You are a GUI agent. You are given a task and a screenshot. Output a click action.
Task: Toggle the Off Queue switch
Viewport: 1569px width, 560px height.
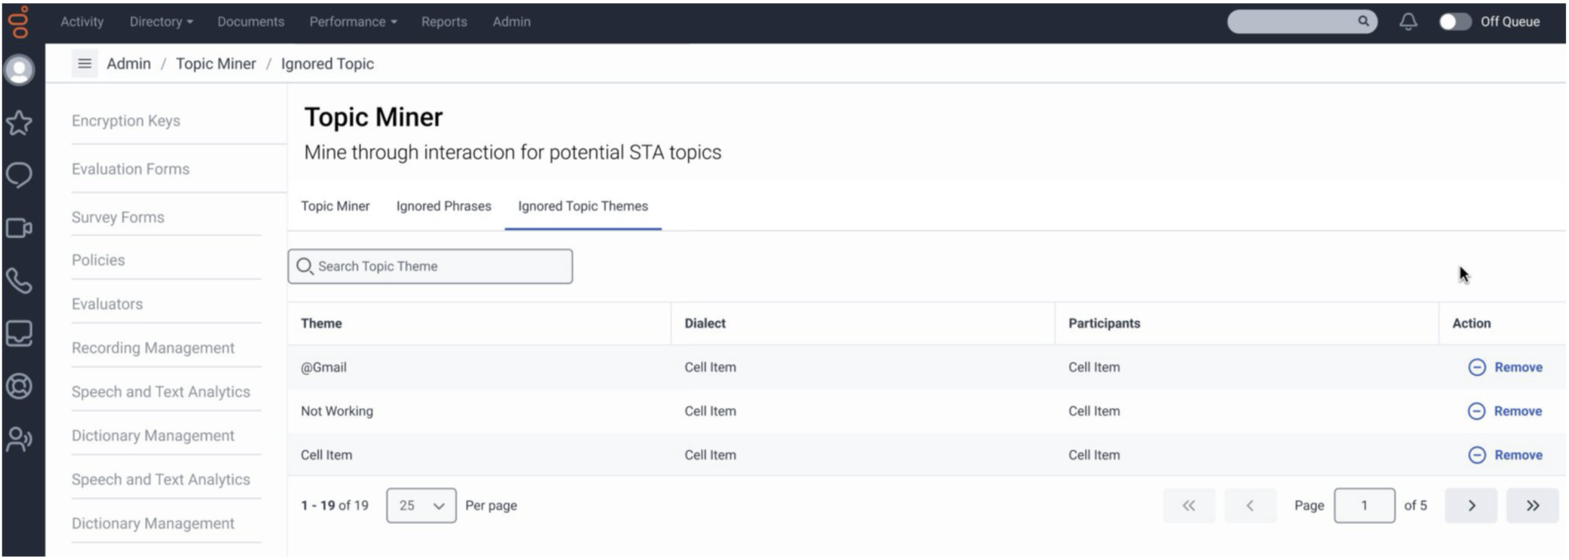pos(1455,22)
